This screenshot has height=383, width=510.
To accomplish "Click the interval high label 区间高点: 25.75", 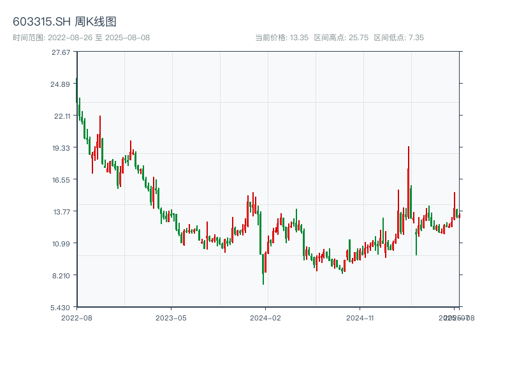I will click(x=341, y=38).
